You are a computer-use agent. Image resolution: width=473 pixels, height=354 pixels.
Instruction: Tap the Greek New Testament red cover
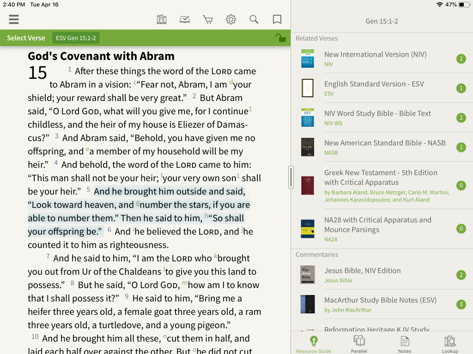[x=307, y=185]
